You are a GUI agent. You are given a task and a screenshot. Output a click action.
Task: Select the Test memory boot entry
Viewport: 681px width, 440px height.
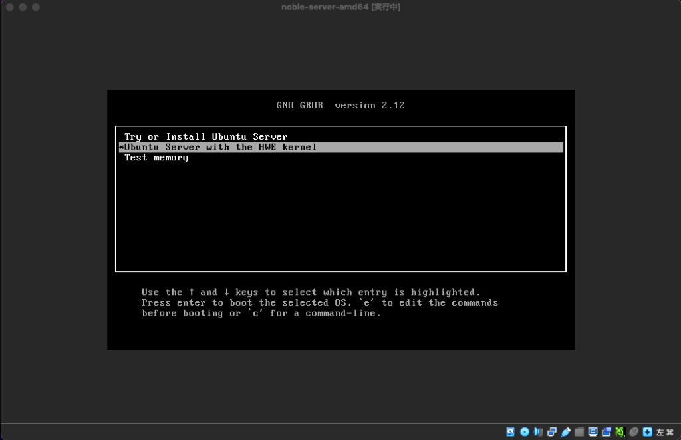point(341,158)
